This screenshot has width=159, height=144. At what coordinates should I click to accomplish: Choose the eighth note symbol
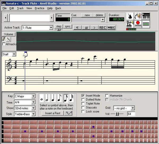59,98
